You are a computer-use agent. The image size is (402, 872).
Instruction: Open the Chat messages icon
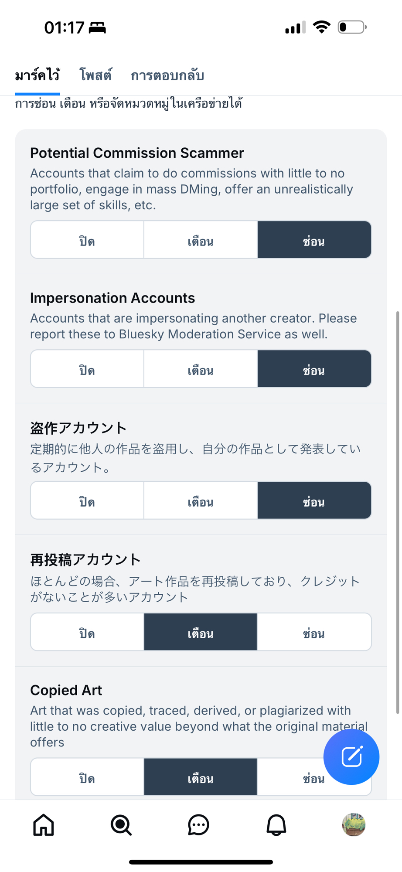tap(198, 825)
